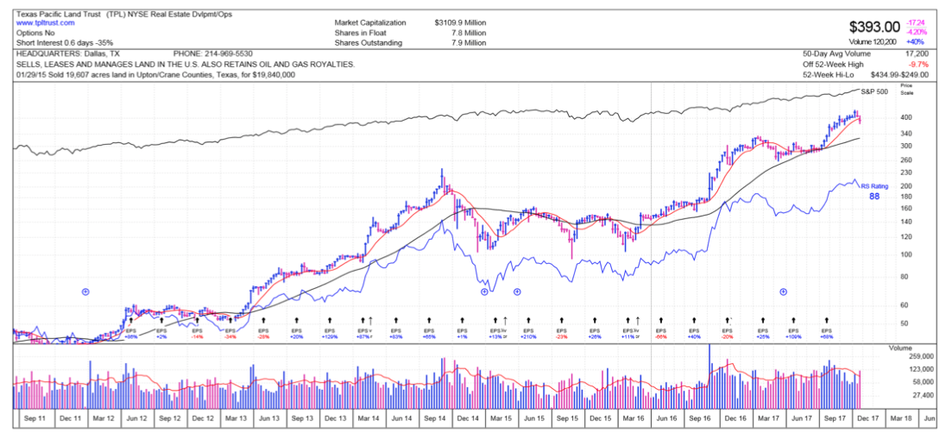946x439 pixels.
Task: Click the dividend arrow beside EPS +87%
Action: coord(370,320)
